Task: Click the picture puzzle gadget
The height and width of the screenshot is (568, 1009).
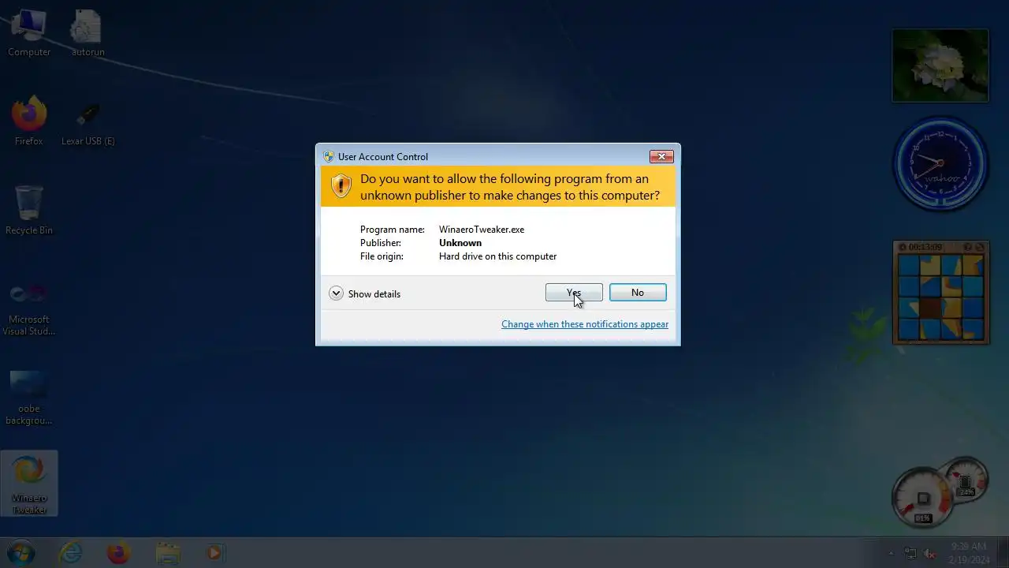Action: (x=941, y=293)
